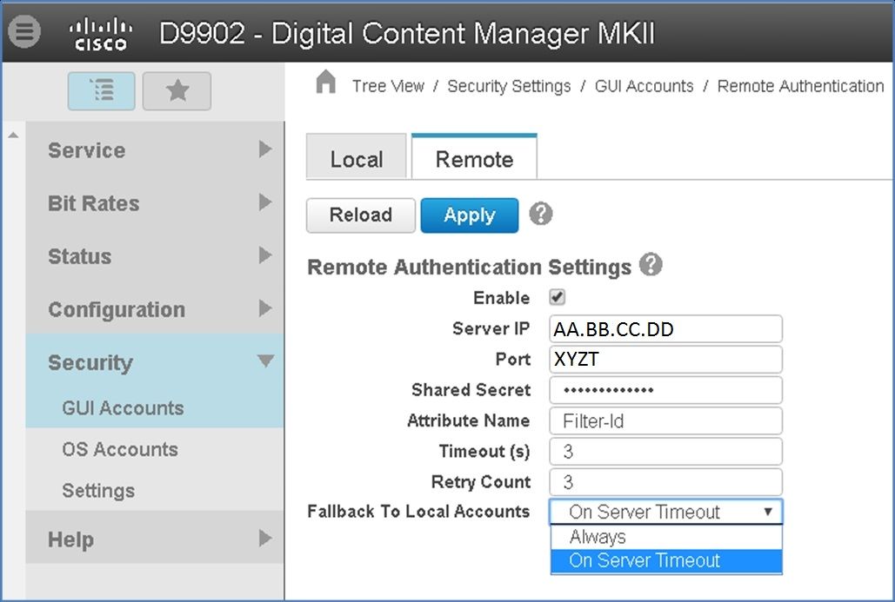
Task: Switch to the Local tab
Action: pyautogui.click(x=356, y=159)
